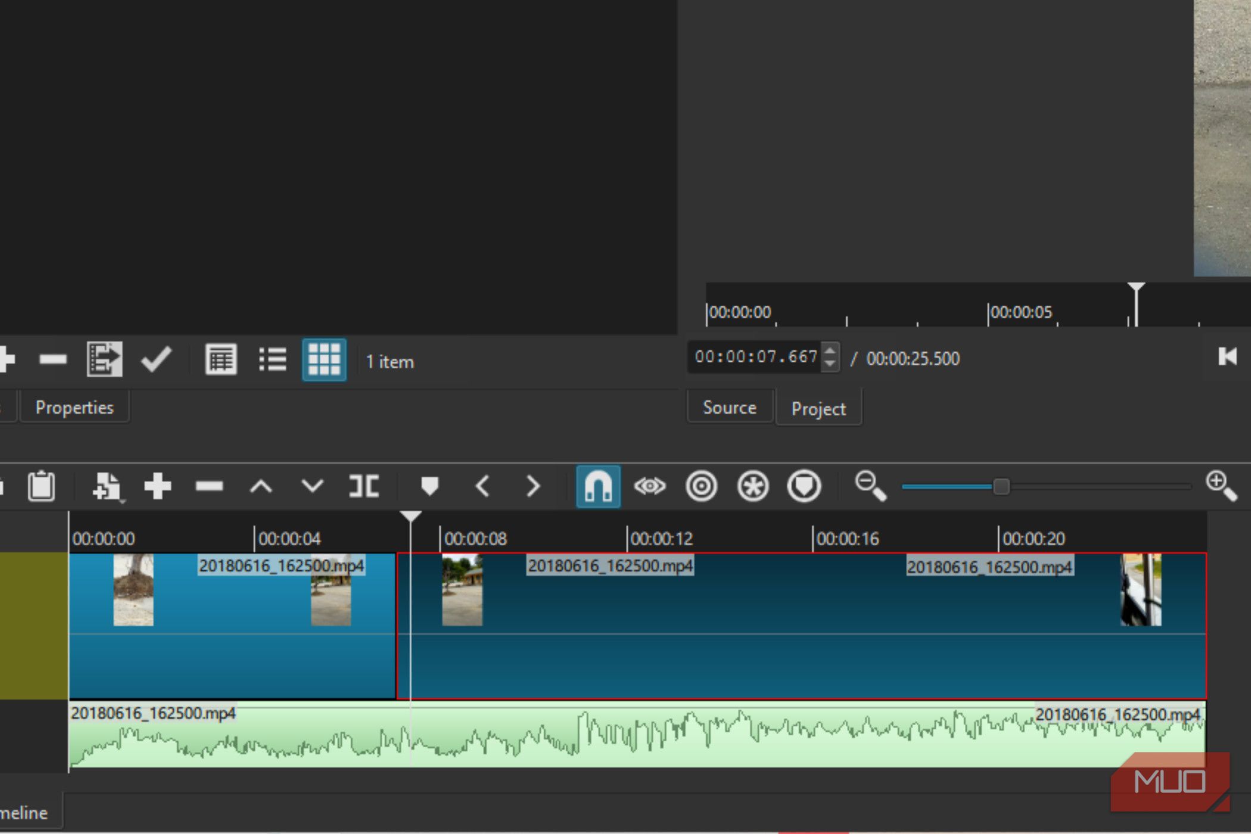Split clip at the playhead
The width and height of the screenshot is (1251, 834).
click(x=363, y=486)
